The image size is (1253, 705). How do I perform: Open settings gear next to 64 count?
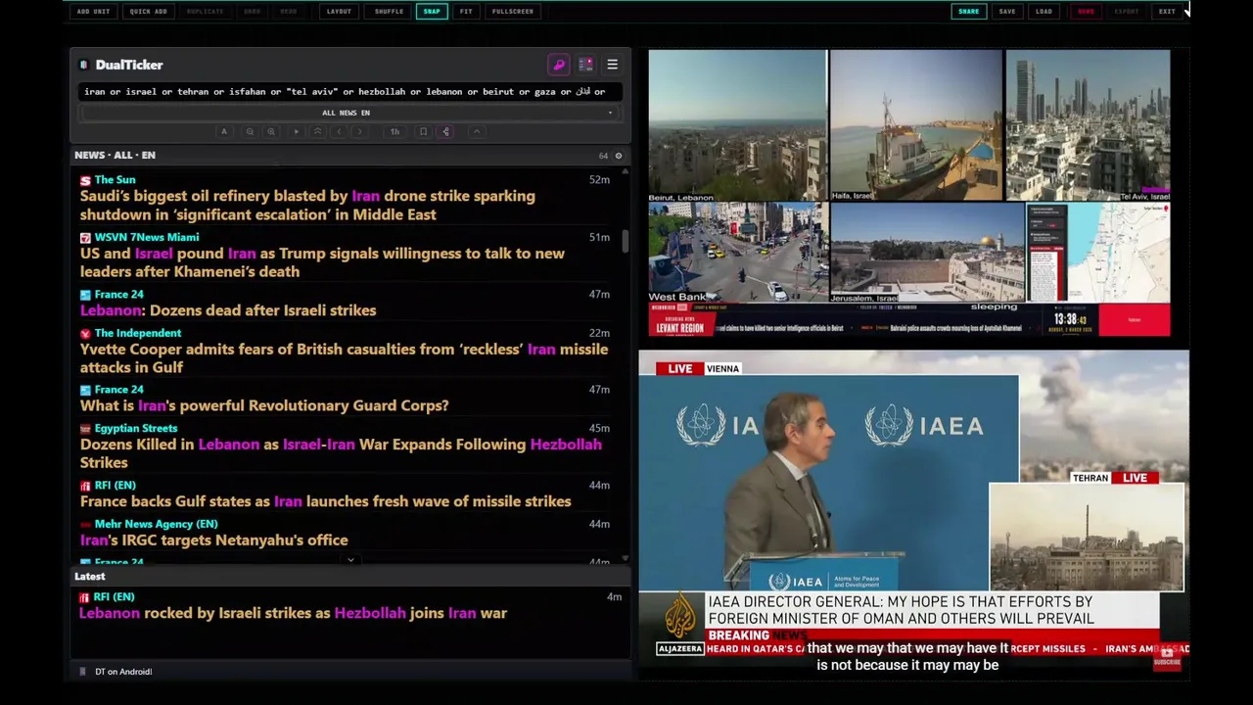(x=618, y=156)
